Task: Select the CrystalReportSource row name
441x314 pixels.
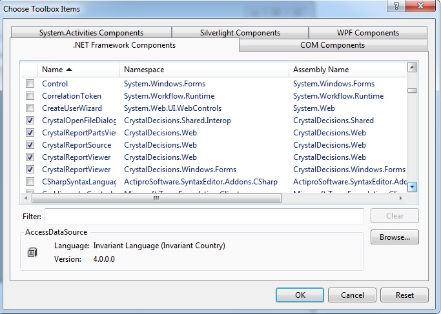Action: click(x=76, y=145)
